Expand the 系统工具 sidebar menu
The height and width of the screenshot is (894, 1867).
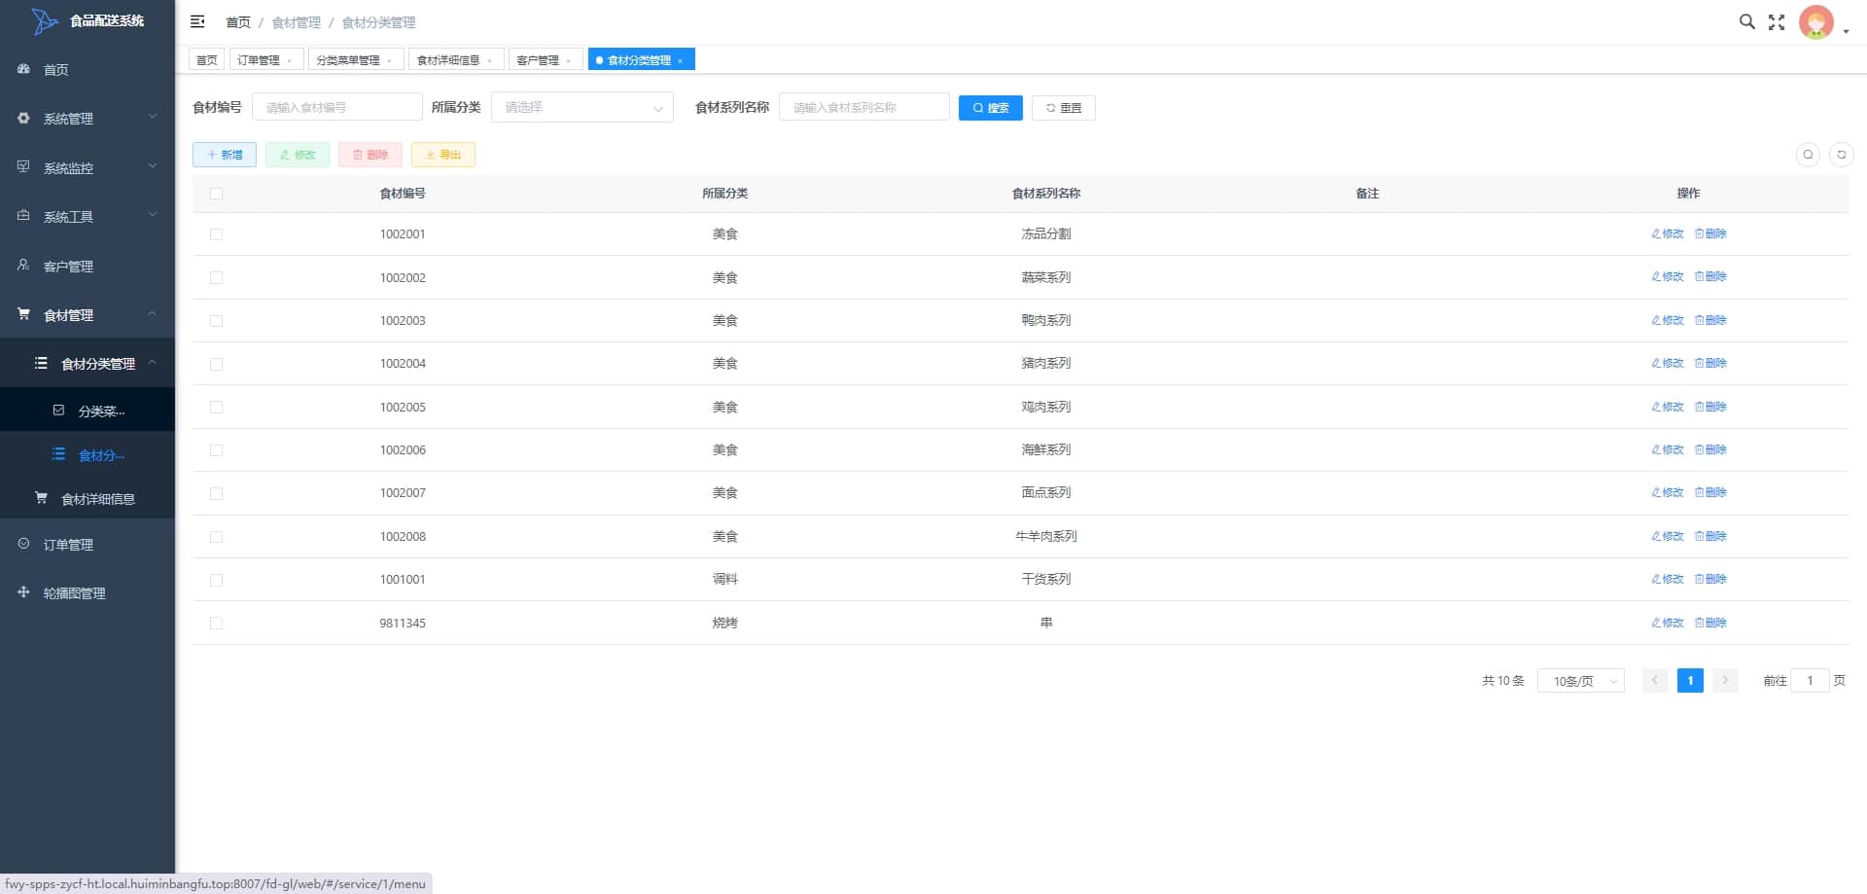88,216
